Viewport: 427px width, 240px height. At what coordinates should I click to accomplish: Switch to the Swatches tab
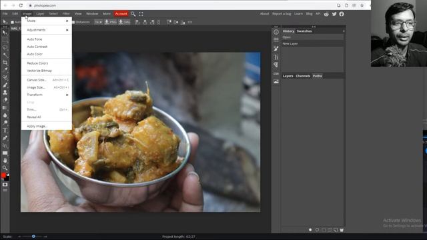[304, 31]
